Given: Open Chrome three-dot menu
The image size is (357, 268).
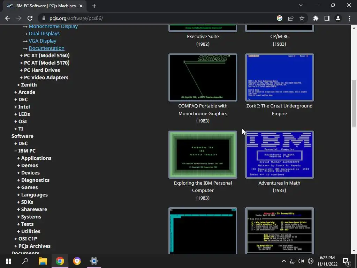Looking at the screenshot, I should [349, 18].
